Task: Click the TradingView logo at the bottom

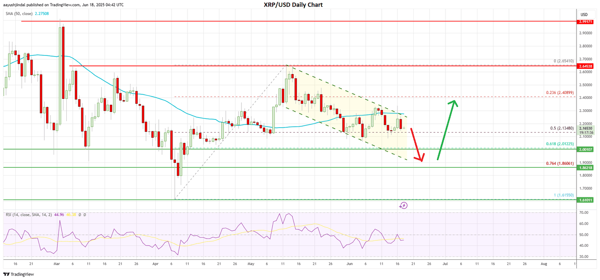Action: pyautogui.click(x=19, y=274)
